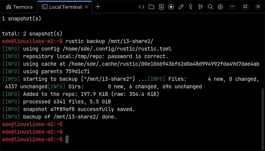Toggle the session record circle icon

171,7
